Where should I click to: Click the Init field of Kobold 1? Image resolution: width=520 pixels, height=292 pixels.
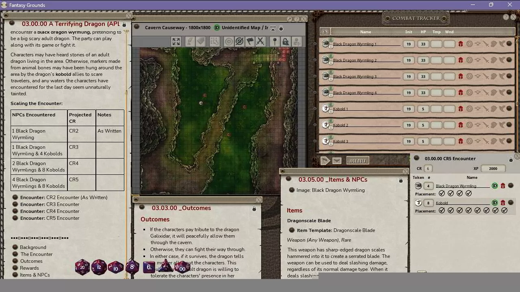tap(409, 109)
